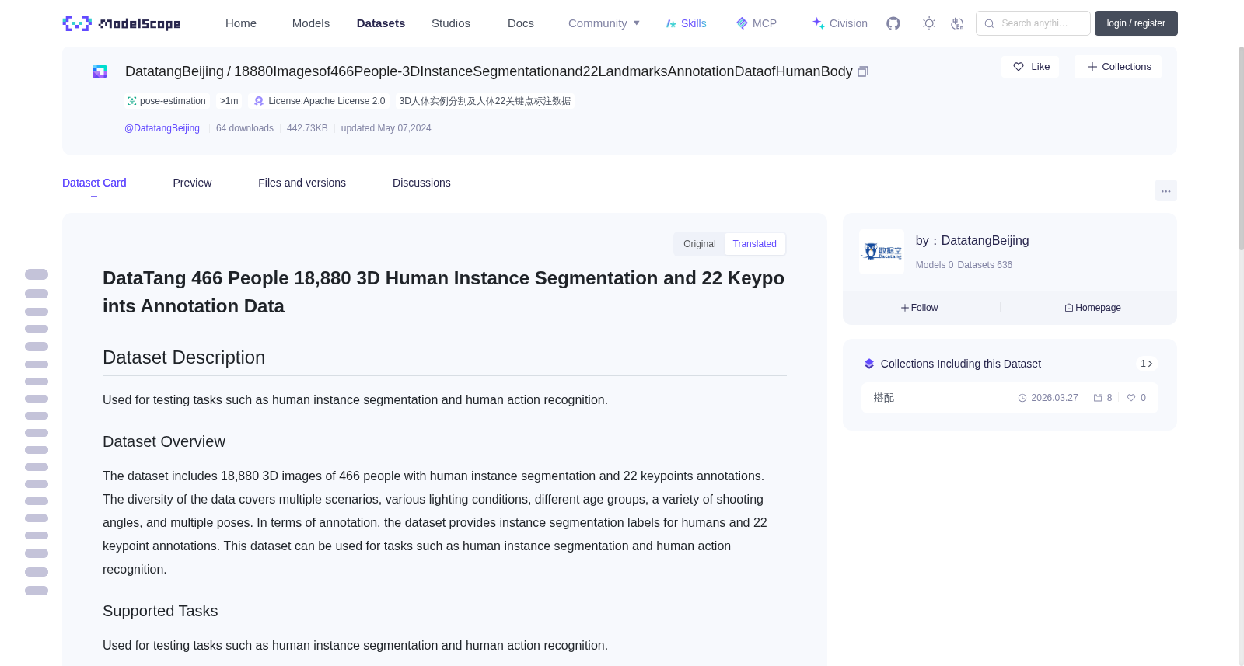Open the 搭配 collection row
This screenshot has width=1244, height=666.
(1009, 398)
